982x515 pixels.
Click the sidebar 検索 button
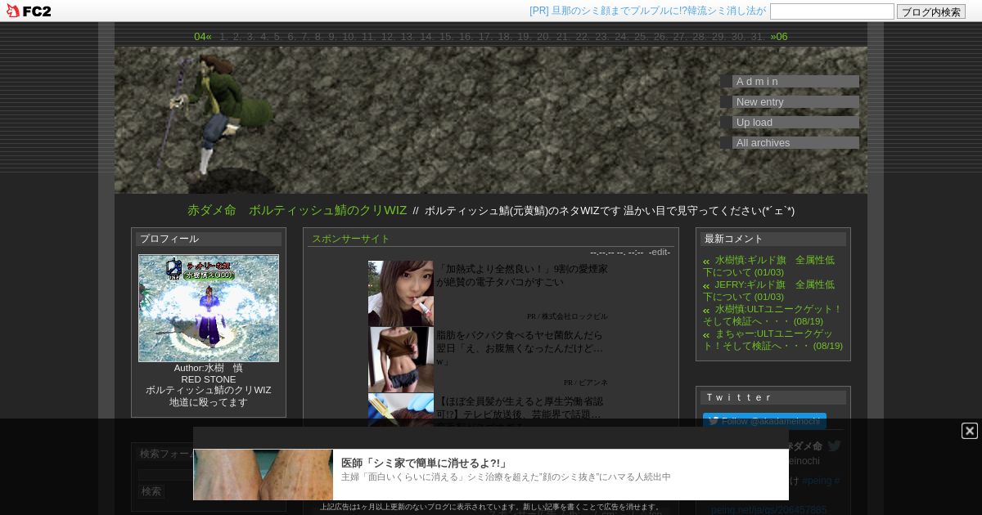[x=151, y=491]
